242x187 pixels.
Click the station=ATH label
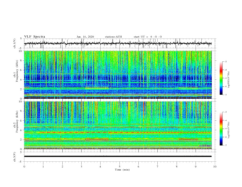point(113,37)
